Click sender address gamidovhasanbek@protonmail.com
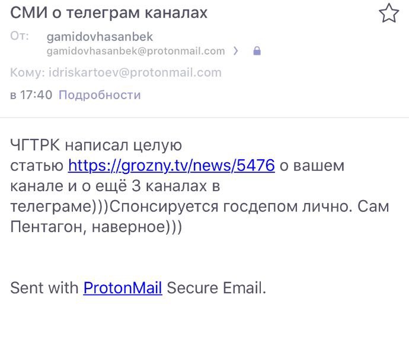Image resolution: width=409 pixels, height=358 pixels. (x=136, y=51)
